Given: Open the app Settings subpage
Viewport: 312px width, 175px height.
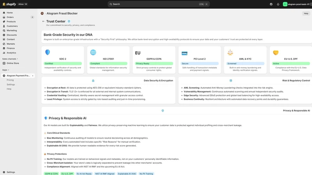Looking at the screenshot, I should (x=11, y=84).
